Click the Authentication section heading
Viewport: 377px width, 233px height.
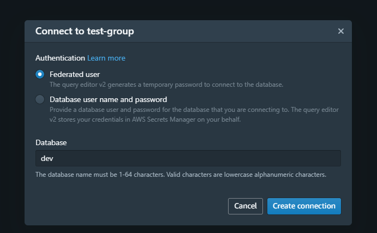(60, 58)
